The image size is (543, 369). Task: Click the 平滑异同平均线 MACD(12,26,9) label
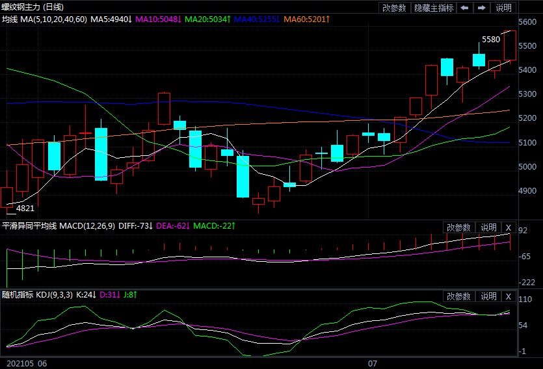tap(60, 226)
